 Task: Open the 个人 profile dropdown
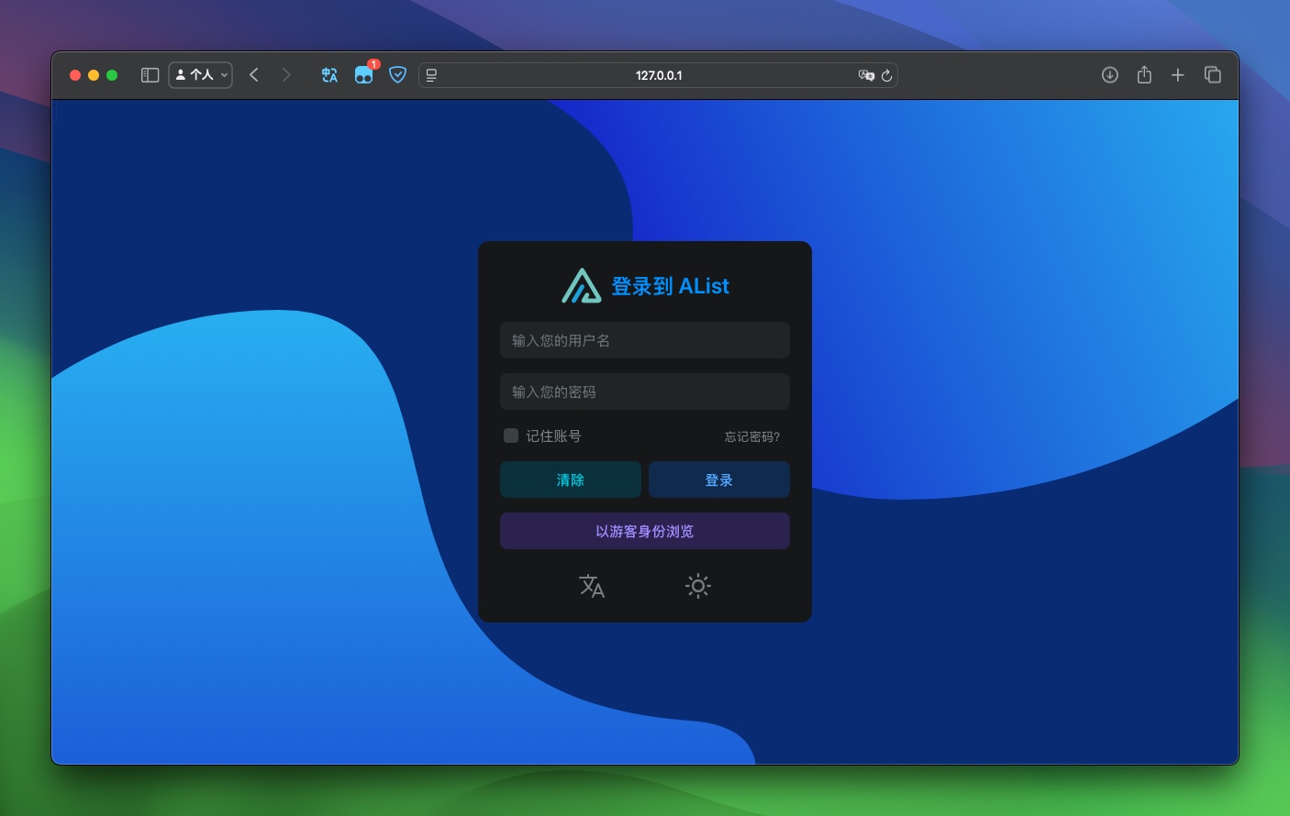click(201, 75)
